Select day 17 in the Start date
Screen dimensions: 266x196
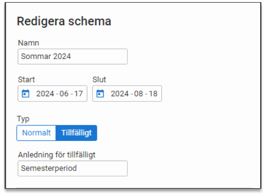78,94
